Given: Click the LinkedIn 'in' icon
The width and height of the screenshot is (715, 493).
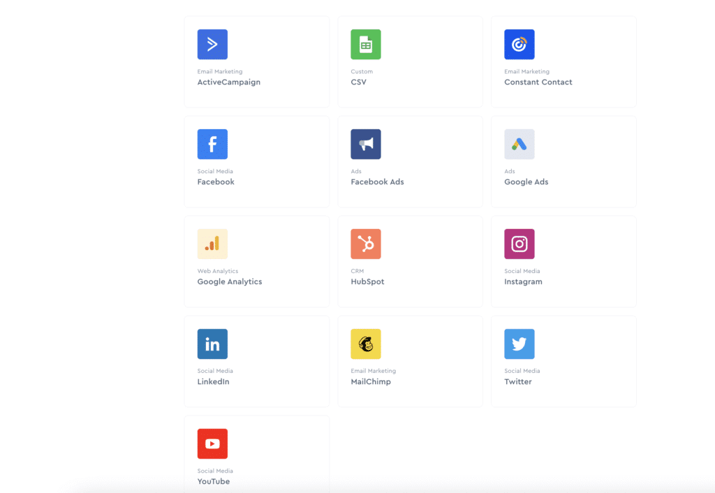Looking at the screenshot, I should point(212,344).
